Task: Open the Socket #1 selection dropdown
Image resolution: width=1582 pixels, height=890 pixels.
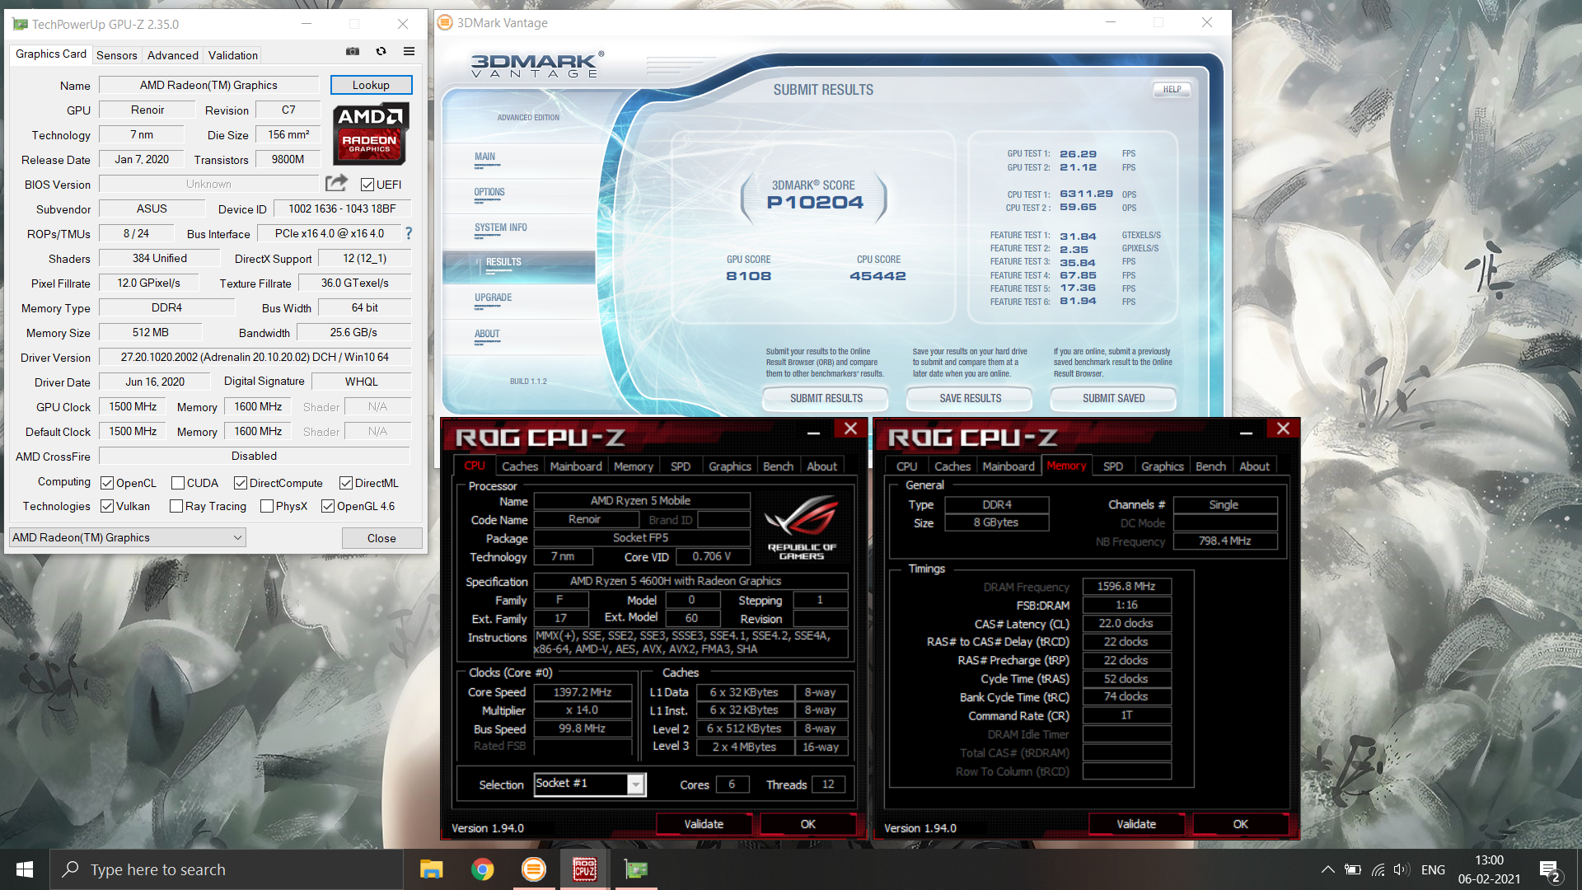Action: pyautogui.click(x=590, y=784)
